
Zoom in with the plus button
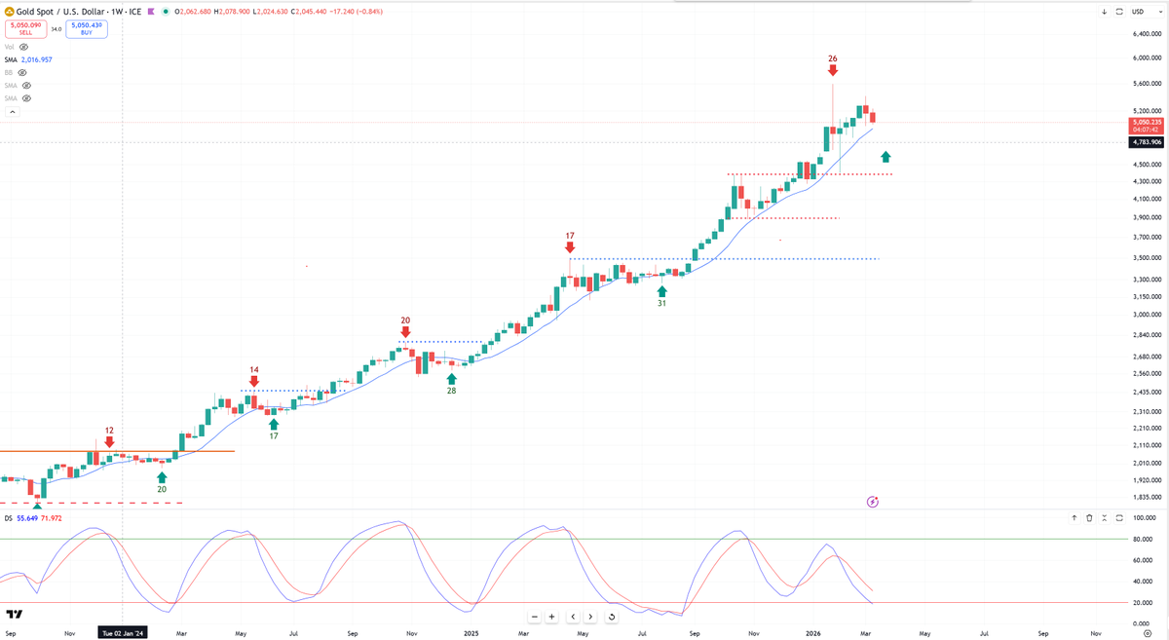tap(551, 617)
